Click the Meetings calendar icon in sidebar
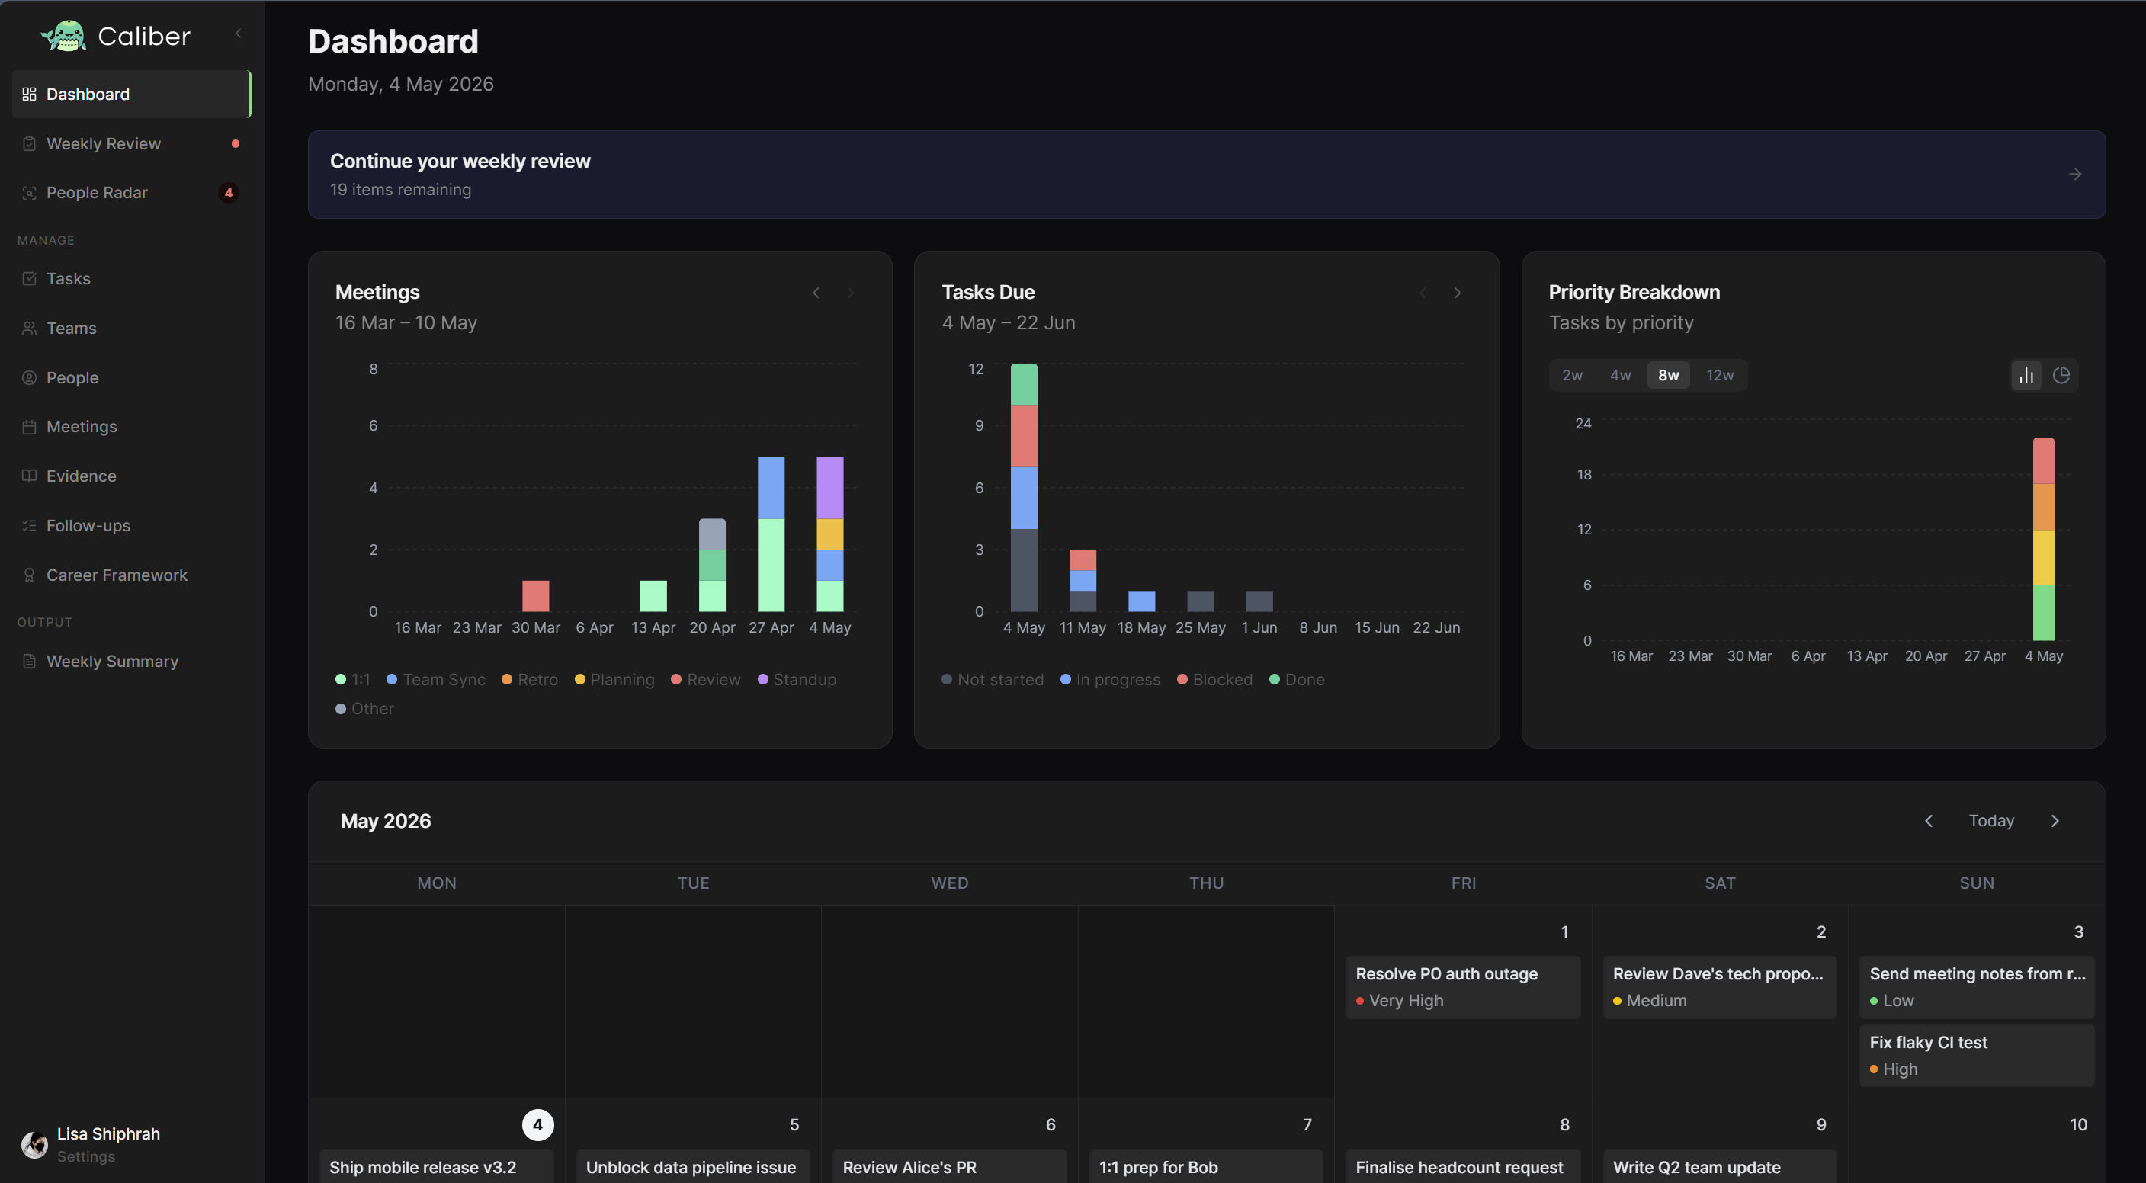The image size is (2146, 1183). [29, 427]
